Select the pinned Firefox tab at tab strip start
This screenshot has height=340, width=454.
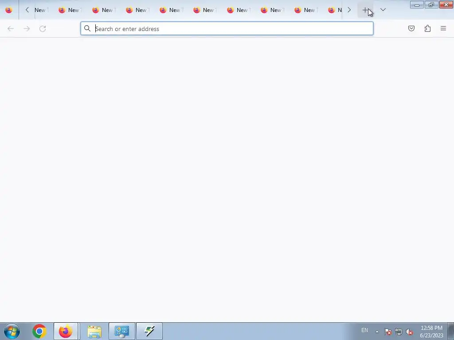(x=9, y=10)
